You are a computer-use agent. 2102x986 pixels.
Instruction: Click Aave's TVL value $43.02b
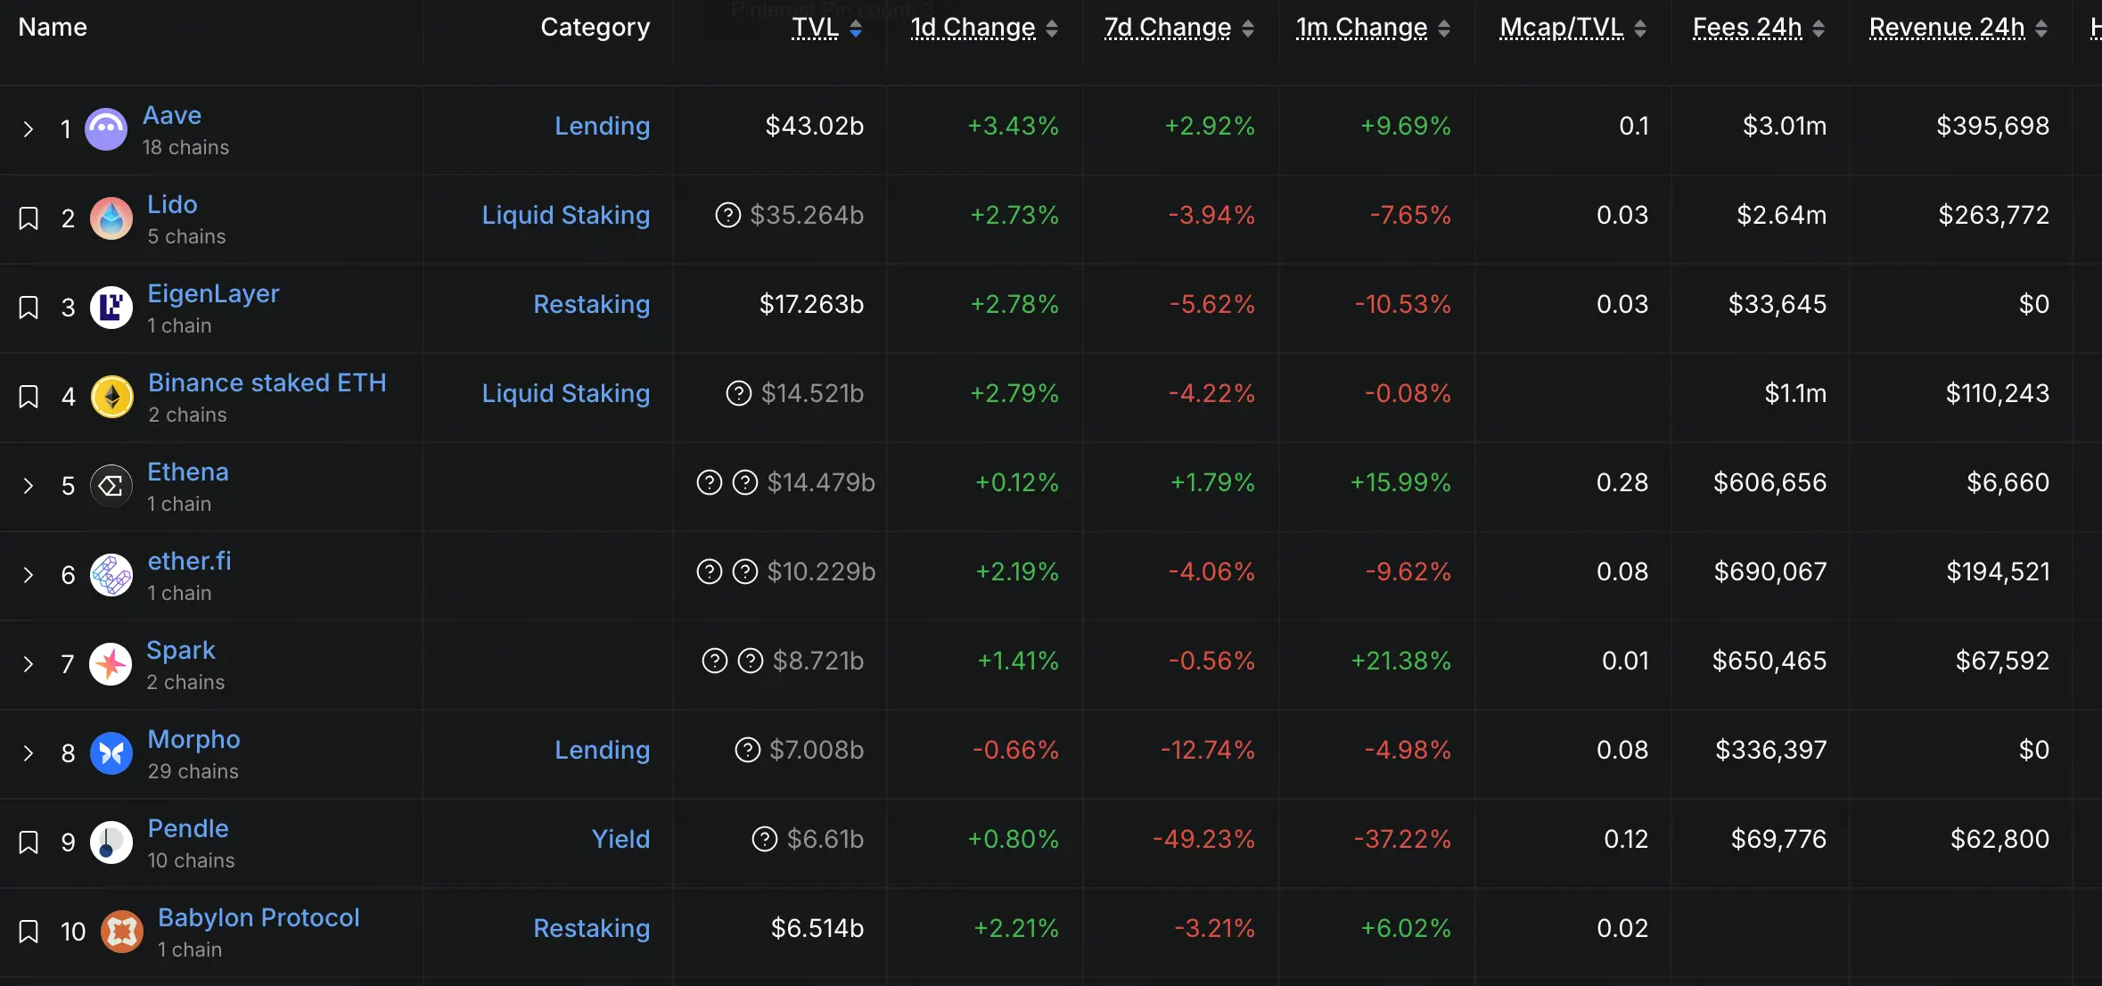[x=815, y=127]
